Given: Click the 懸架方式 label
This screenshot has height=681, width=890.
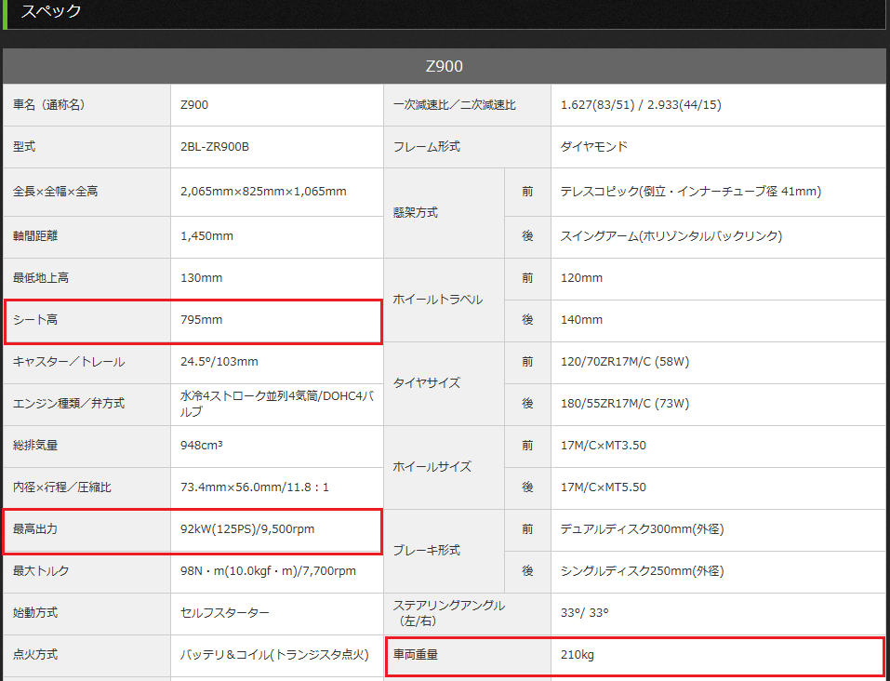Looking at the screenshot, I should click(x=416, y=213).
